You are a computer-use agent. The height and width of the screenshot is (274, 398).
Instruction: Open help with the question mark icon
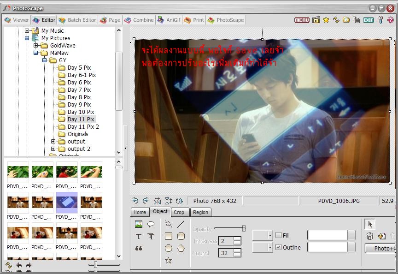(x=391, y=20)
